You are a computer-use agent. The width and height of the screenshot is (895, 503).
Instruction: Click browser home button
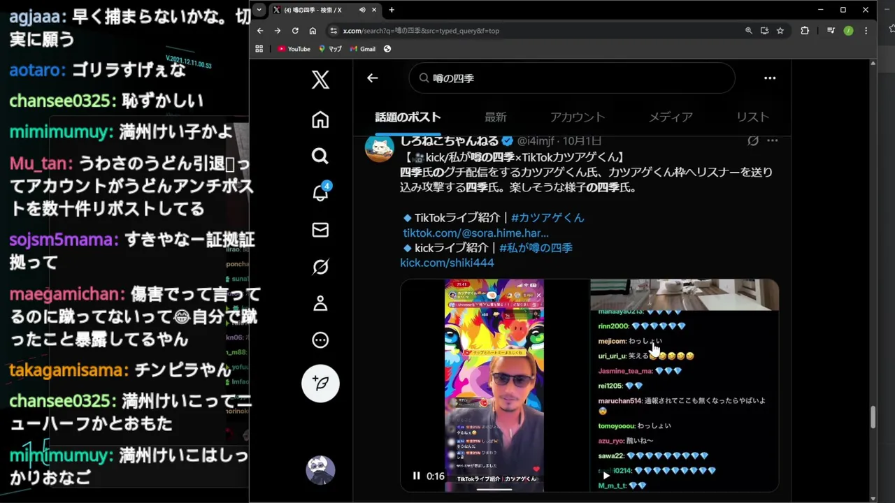pos(313,31)
